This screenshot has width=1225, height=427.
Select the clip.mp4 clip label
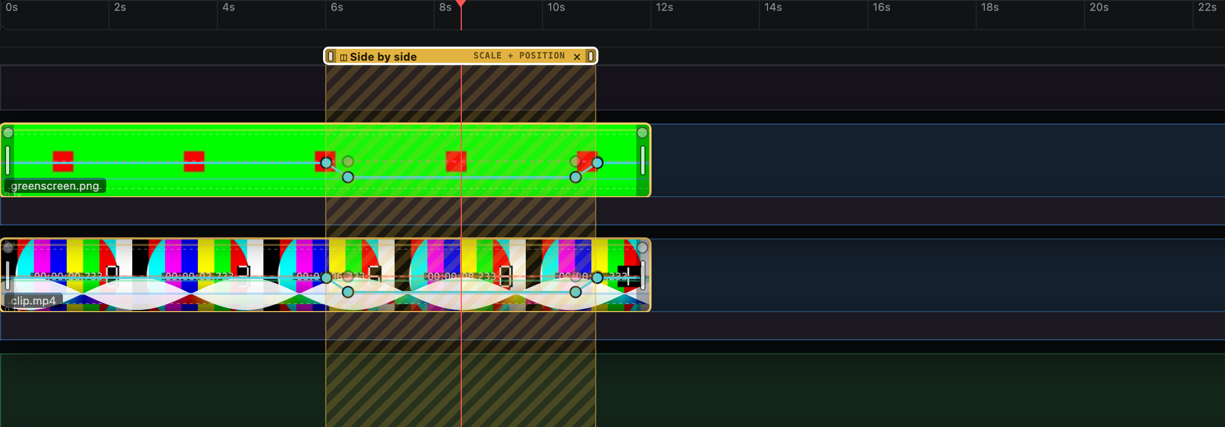click(33, 301)
